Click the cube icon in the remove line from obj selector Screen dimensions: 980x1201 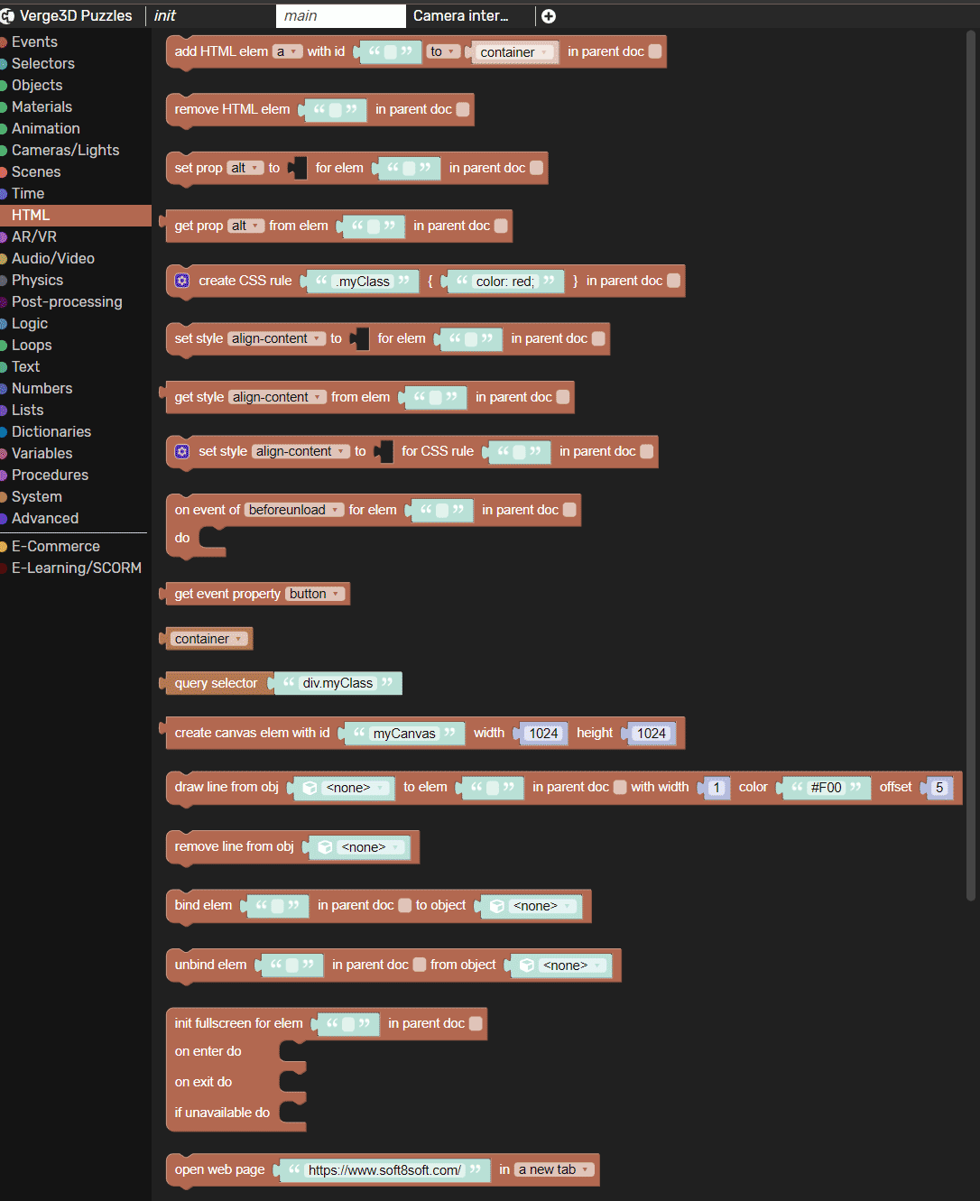point(326,847)
